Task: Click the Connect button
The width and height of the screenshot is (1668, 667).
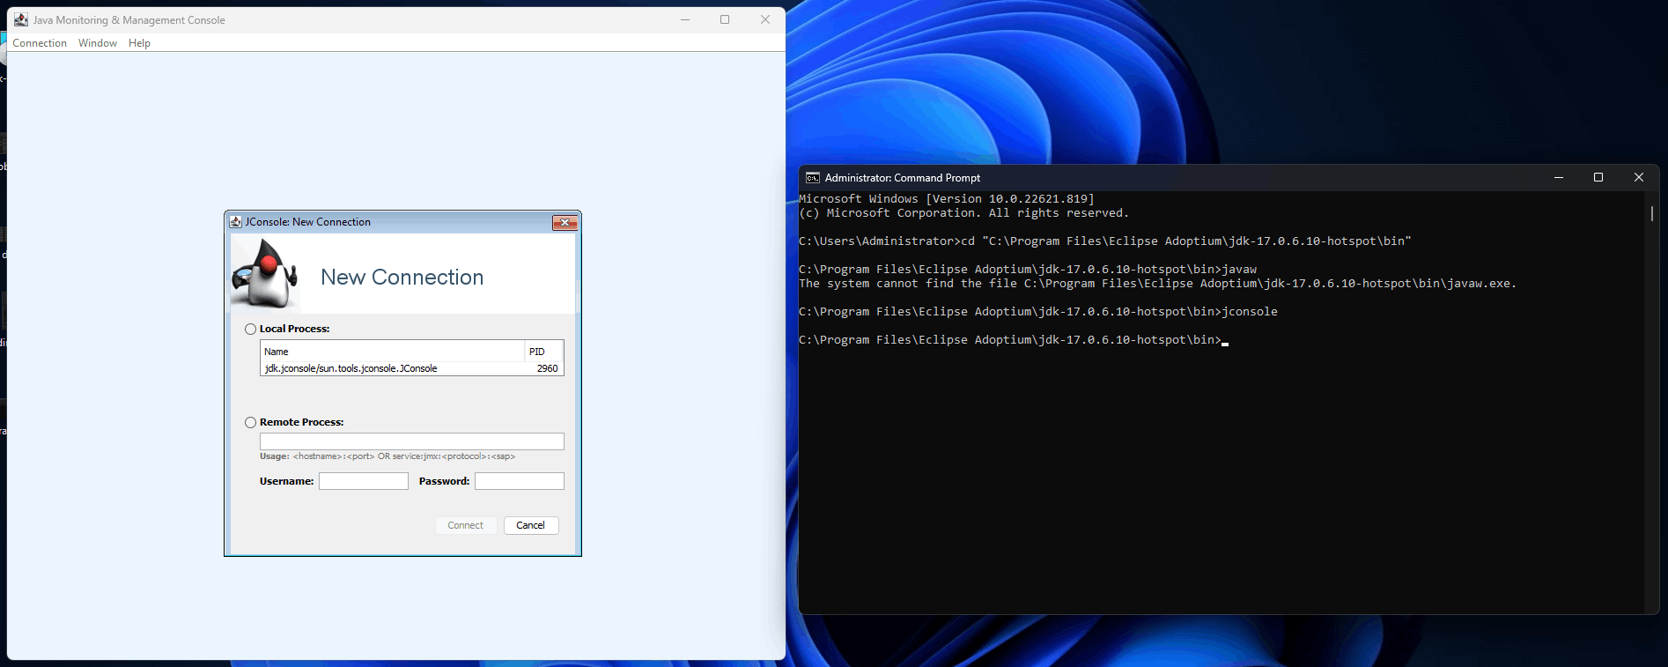Action: pyautogui.click(x=466, y=525)
